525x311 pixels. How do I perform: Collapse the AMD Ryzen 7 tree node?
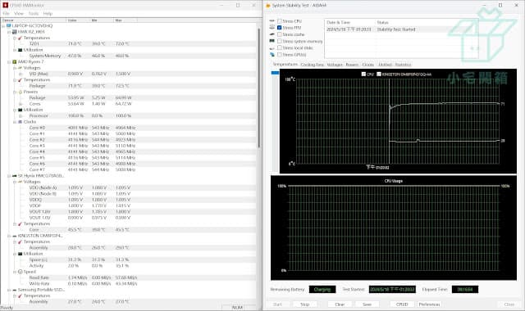(9, 62)
